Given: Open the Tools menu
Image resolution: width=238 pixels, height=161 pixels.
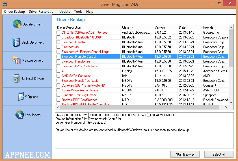Looking at the screenshot, I should point(78,12).
